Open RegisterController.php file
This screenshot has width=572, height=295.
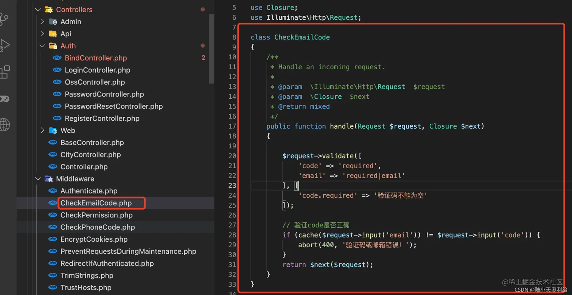click(102, 118)
